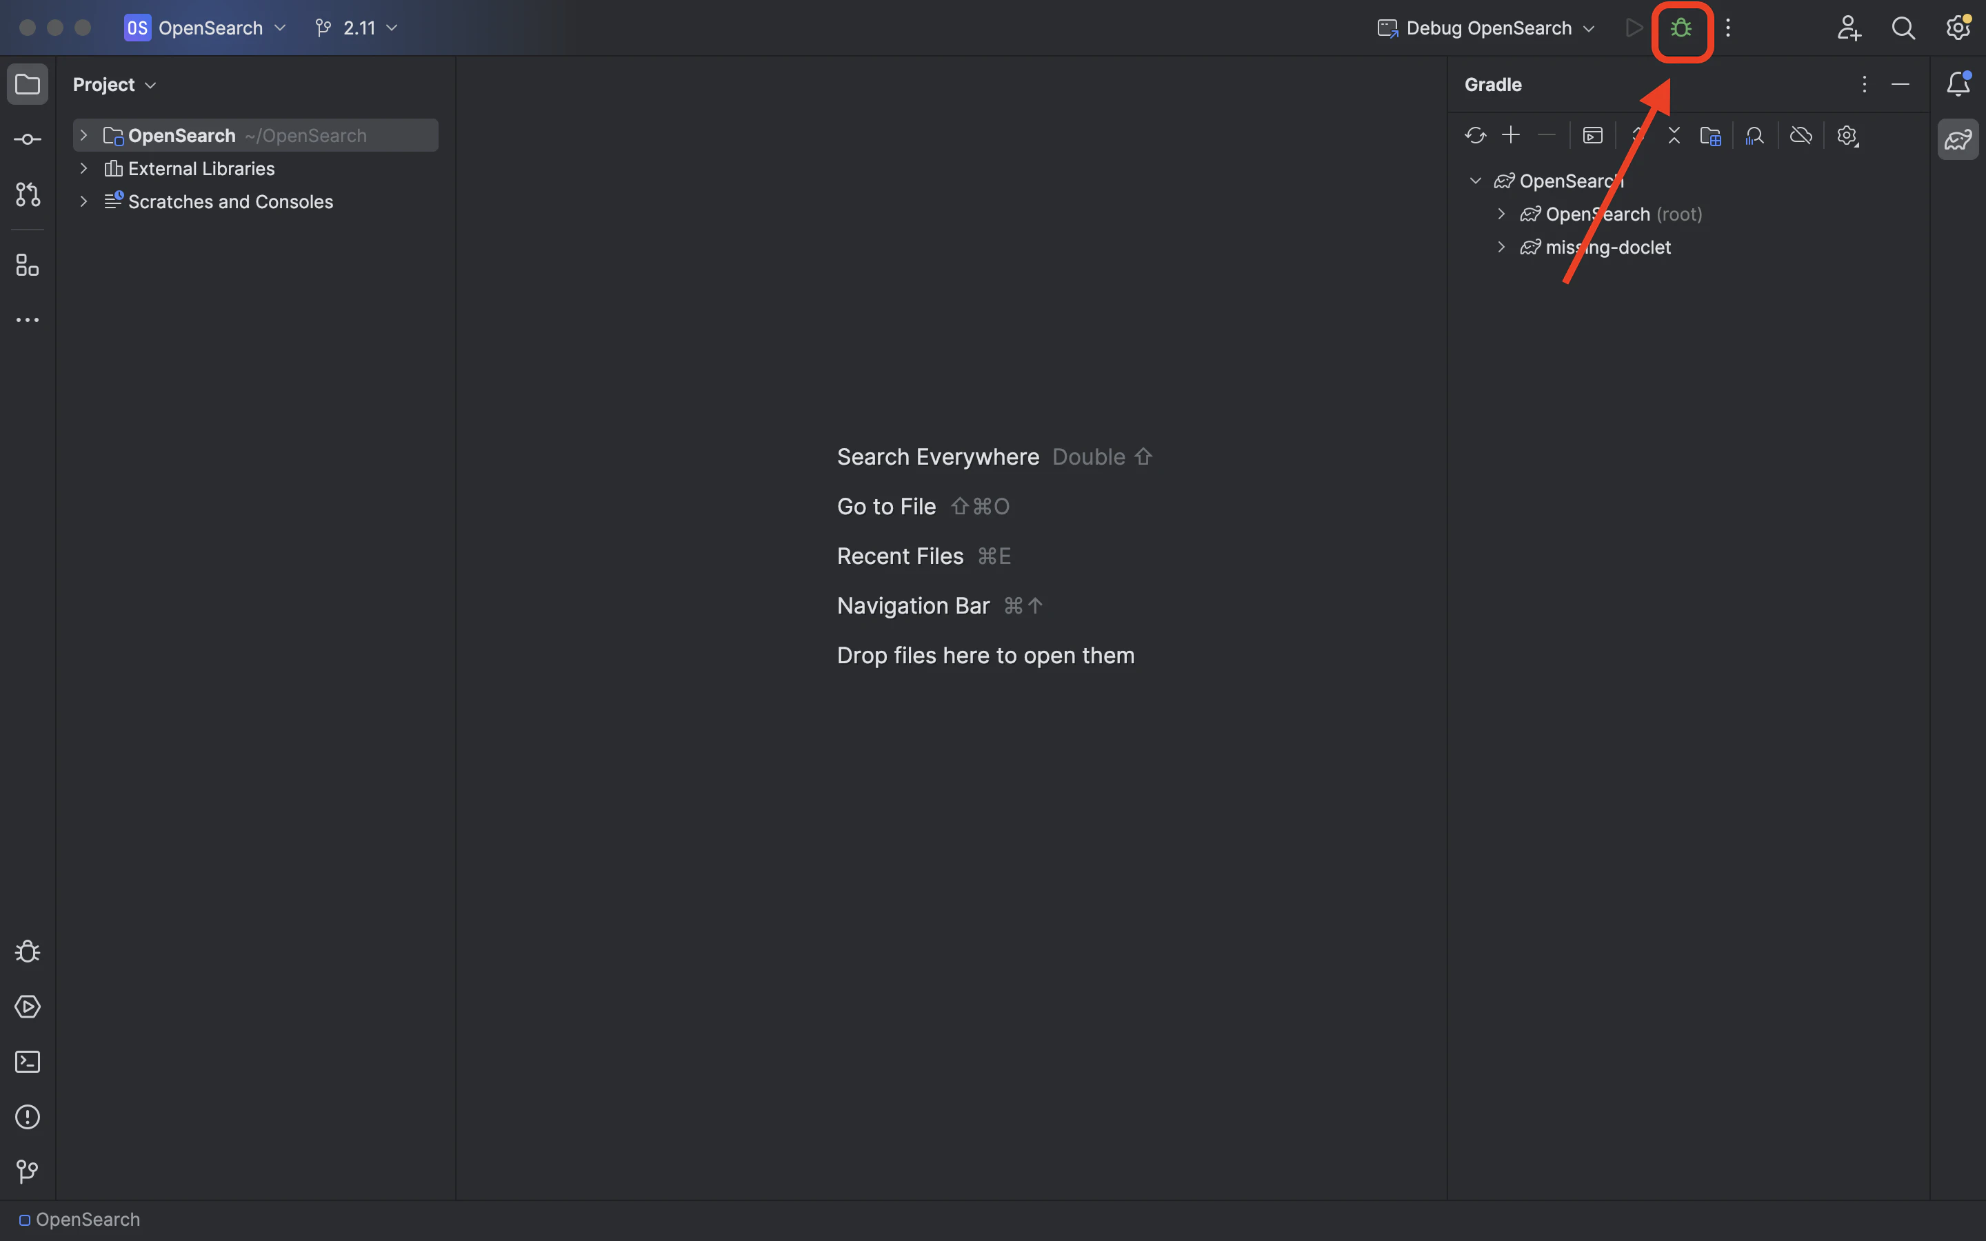Link a Gradle project with plus icon

point(1511,135)
